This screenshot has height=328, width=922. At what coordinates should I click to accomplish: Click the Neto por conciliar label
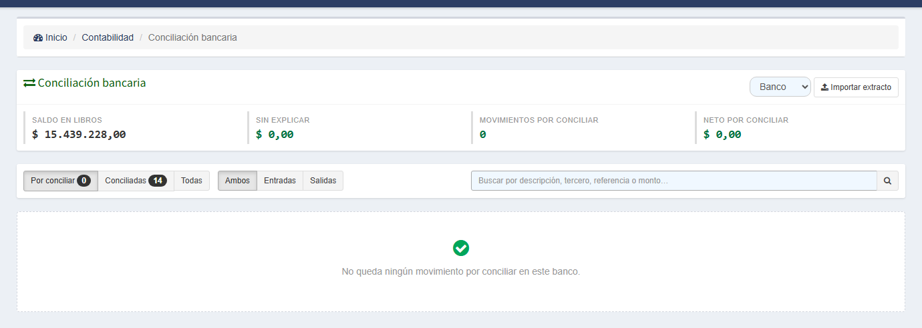(x=746, y=120)
